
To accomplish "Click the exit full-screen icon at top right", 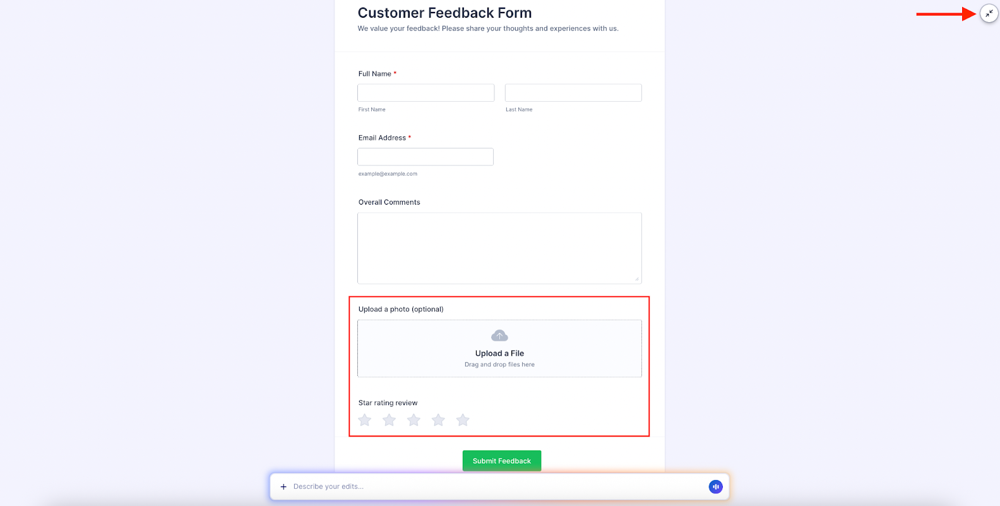I will click(989, 13).
